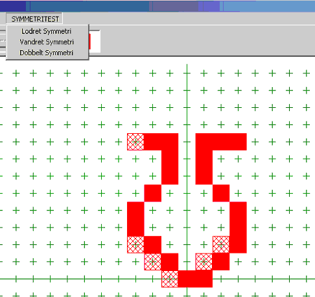Image resolution: width=315 pixels, height=297 pixels.
Task: Toggle hatched cell just right of vertical axis
Action: (x=204, y=262)
